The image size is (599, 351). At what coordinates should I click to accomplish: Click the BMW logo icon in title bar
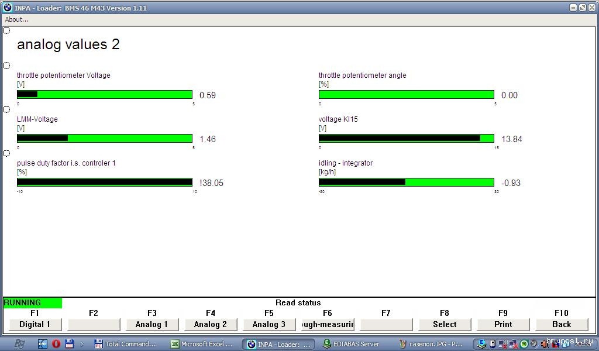(x=7, y=8)
